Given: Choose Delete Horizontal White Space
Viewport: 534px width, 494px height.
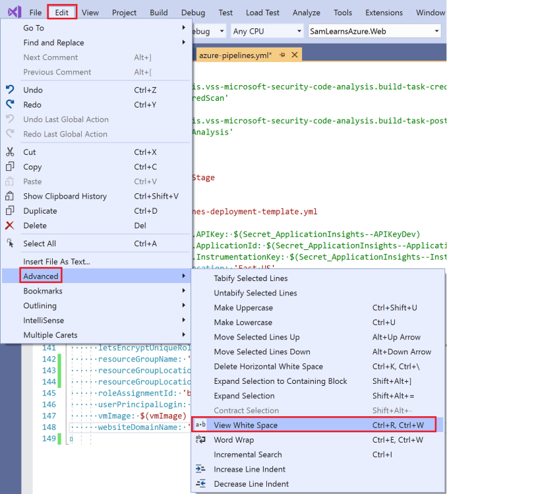Looking at the screenshot, I should [318, 366].
